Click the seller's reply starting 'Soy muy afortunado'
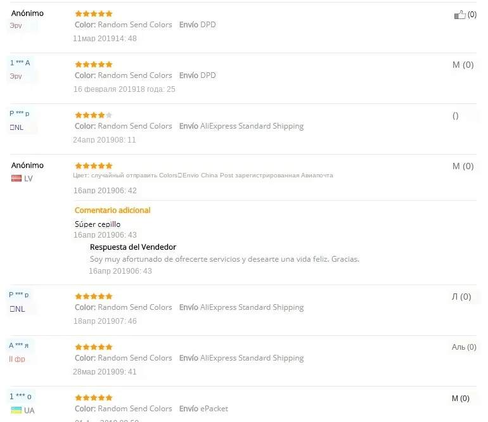This screenshot has height=422, width=488. (x=224, y=259)
